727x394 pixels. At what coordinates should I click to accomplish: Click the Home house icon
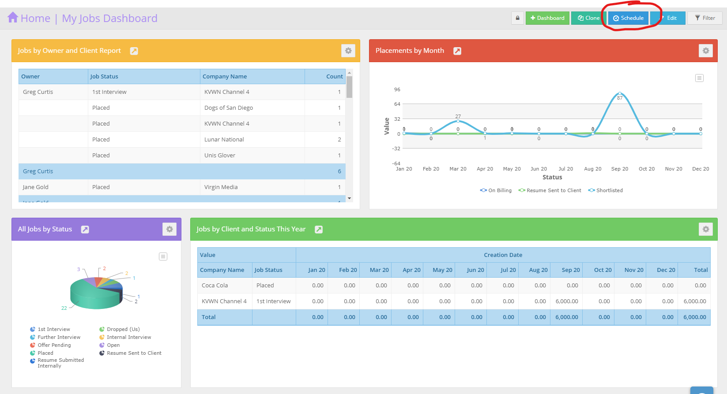[x=13, y=18]
